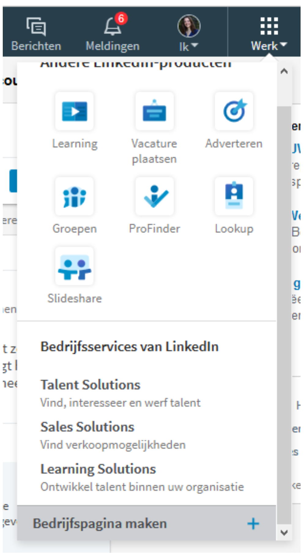This screenshot has width=307, height=553.
Task: Open the Groepen icon
Action: (x=74, y=196)
